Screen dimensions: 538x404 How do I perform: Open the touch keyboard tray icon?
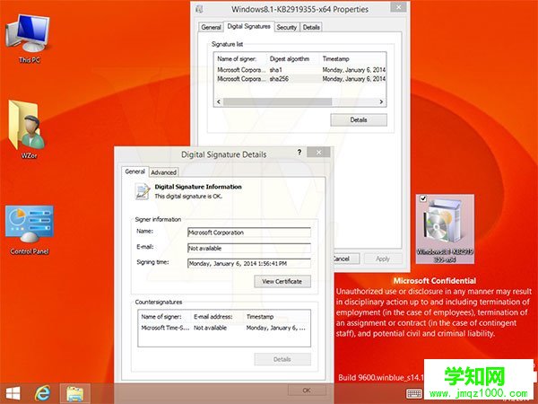(414, 394)
